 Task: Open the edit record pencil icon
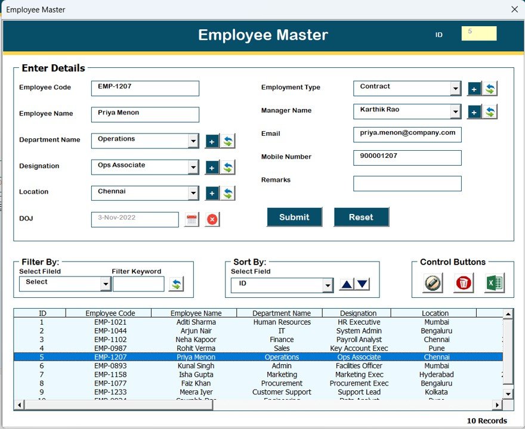click(433, 281)
